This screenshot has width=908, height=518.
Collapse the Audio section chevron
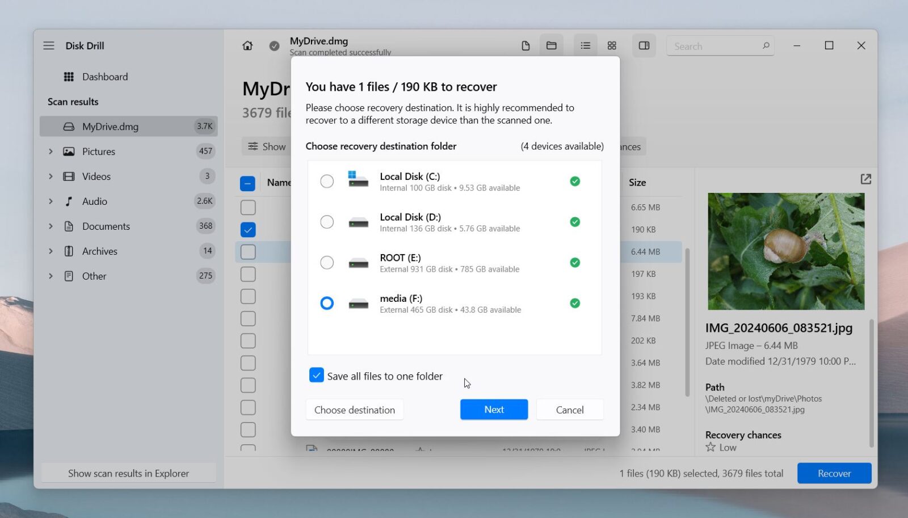(51, 201)
